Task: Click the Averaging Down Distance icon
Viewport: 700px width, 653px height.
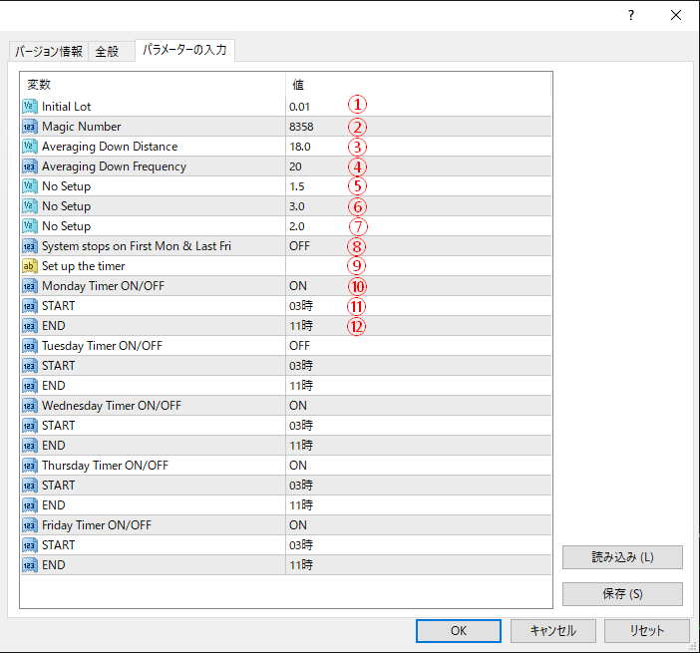Action: tap(29, 147)
